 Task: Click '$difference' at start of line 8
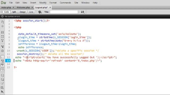tap(27, 44)
